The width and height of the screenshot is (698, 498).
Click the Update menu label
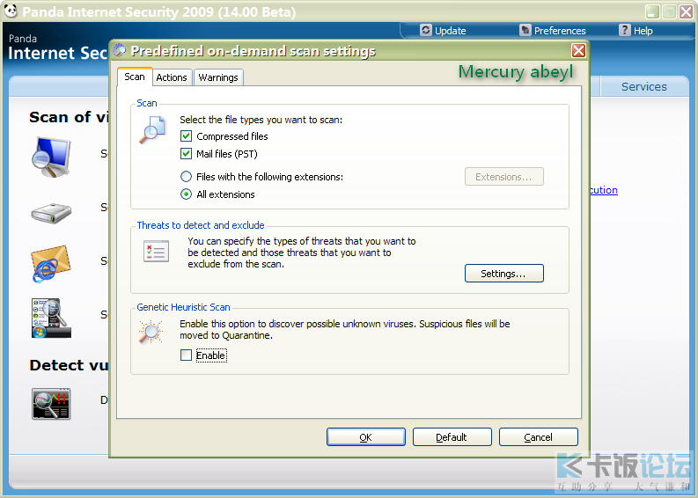450,31
